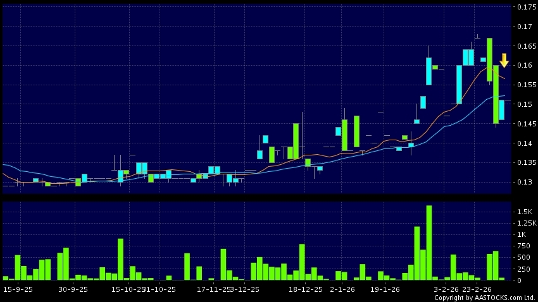
Task: Select the 19-1-26 date label
Action: click(385, 289)
